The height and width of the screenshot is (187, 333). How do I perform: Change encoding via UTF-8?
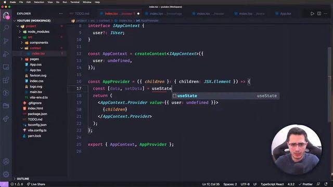[245, 184]
